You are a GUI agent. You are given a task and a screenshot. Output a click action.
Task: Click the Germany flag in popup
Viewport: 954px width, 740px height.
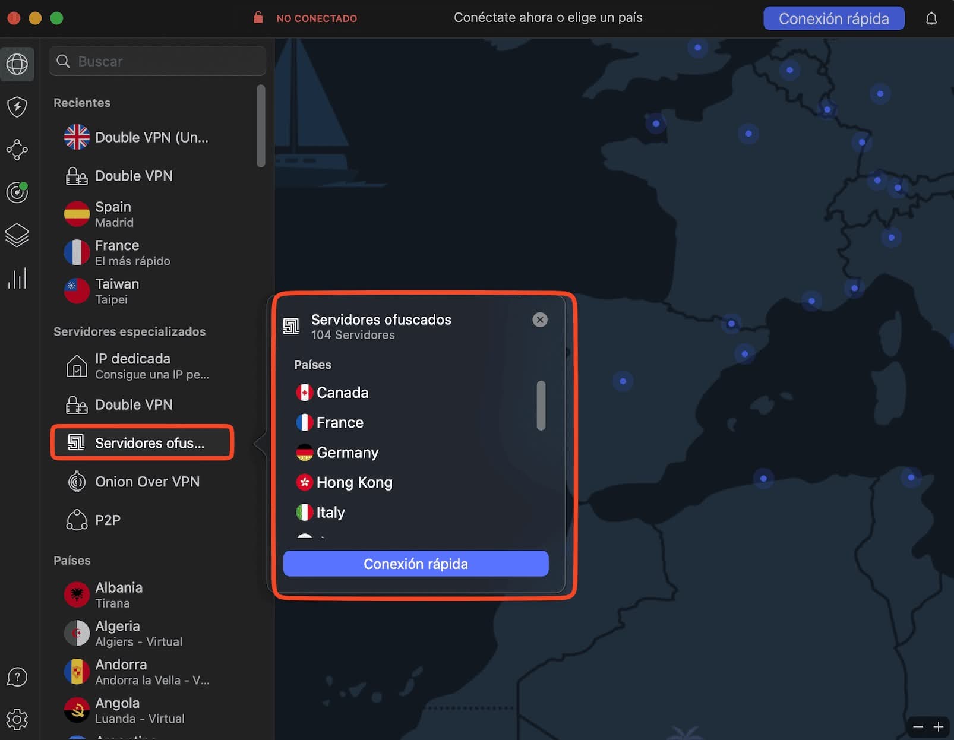point(305,453)
